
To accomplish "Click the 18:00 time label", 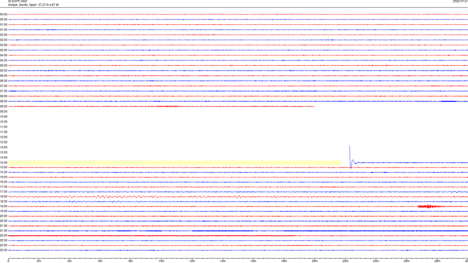I will [3, 196].
